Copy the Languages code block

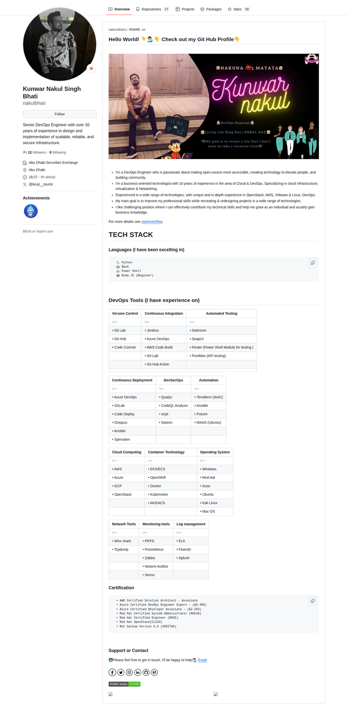coord(312,263)
